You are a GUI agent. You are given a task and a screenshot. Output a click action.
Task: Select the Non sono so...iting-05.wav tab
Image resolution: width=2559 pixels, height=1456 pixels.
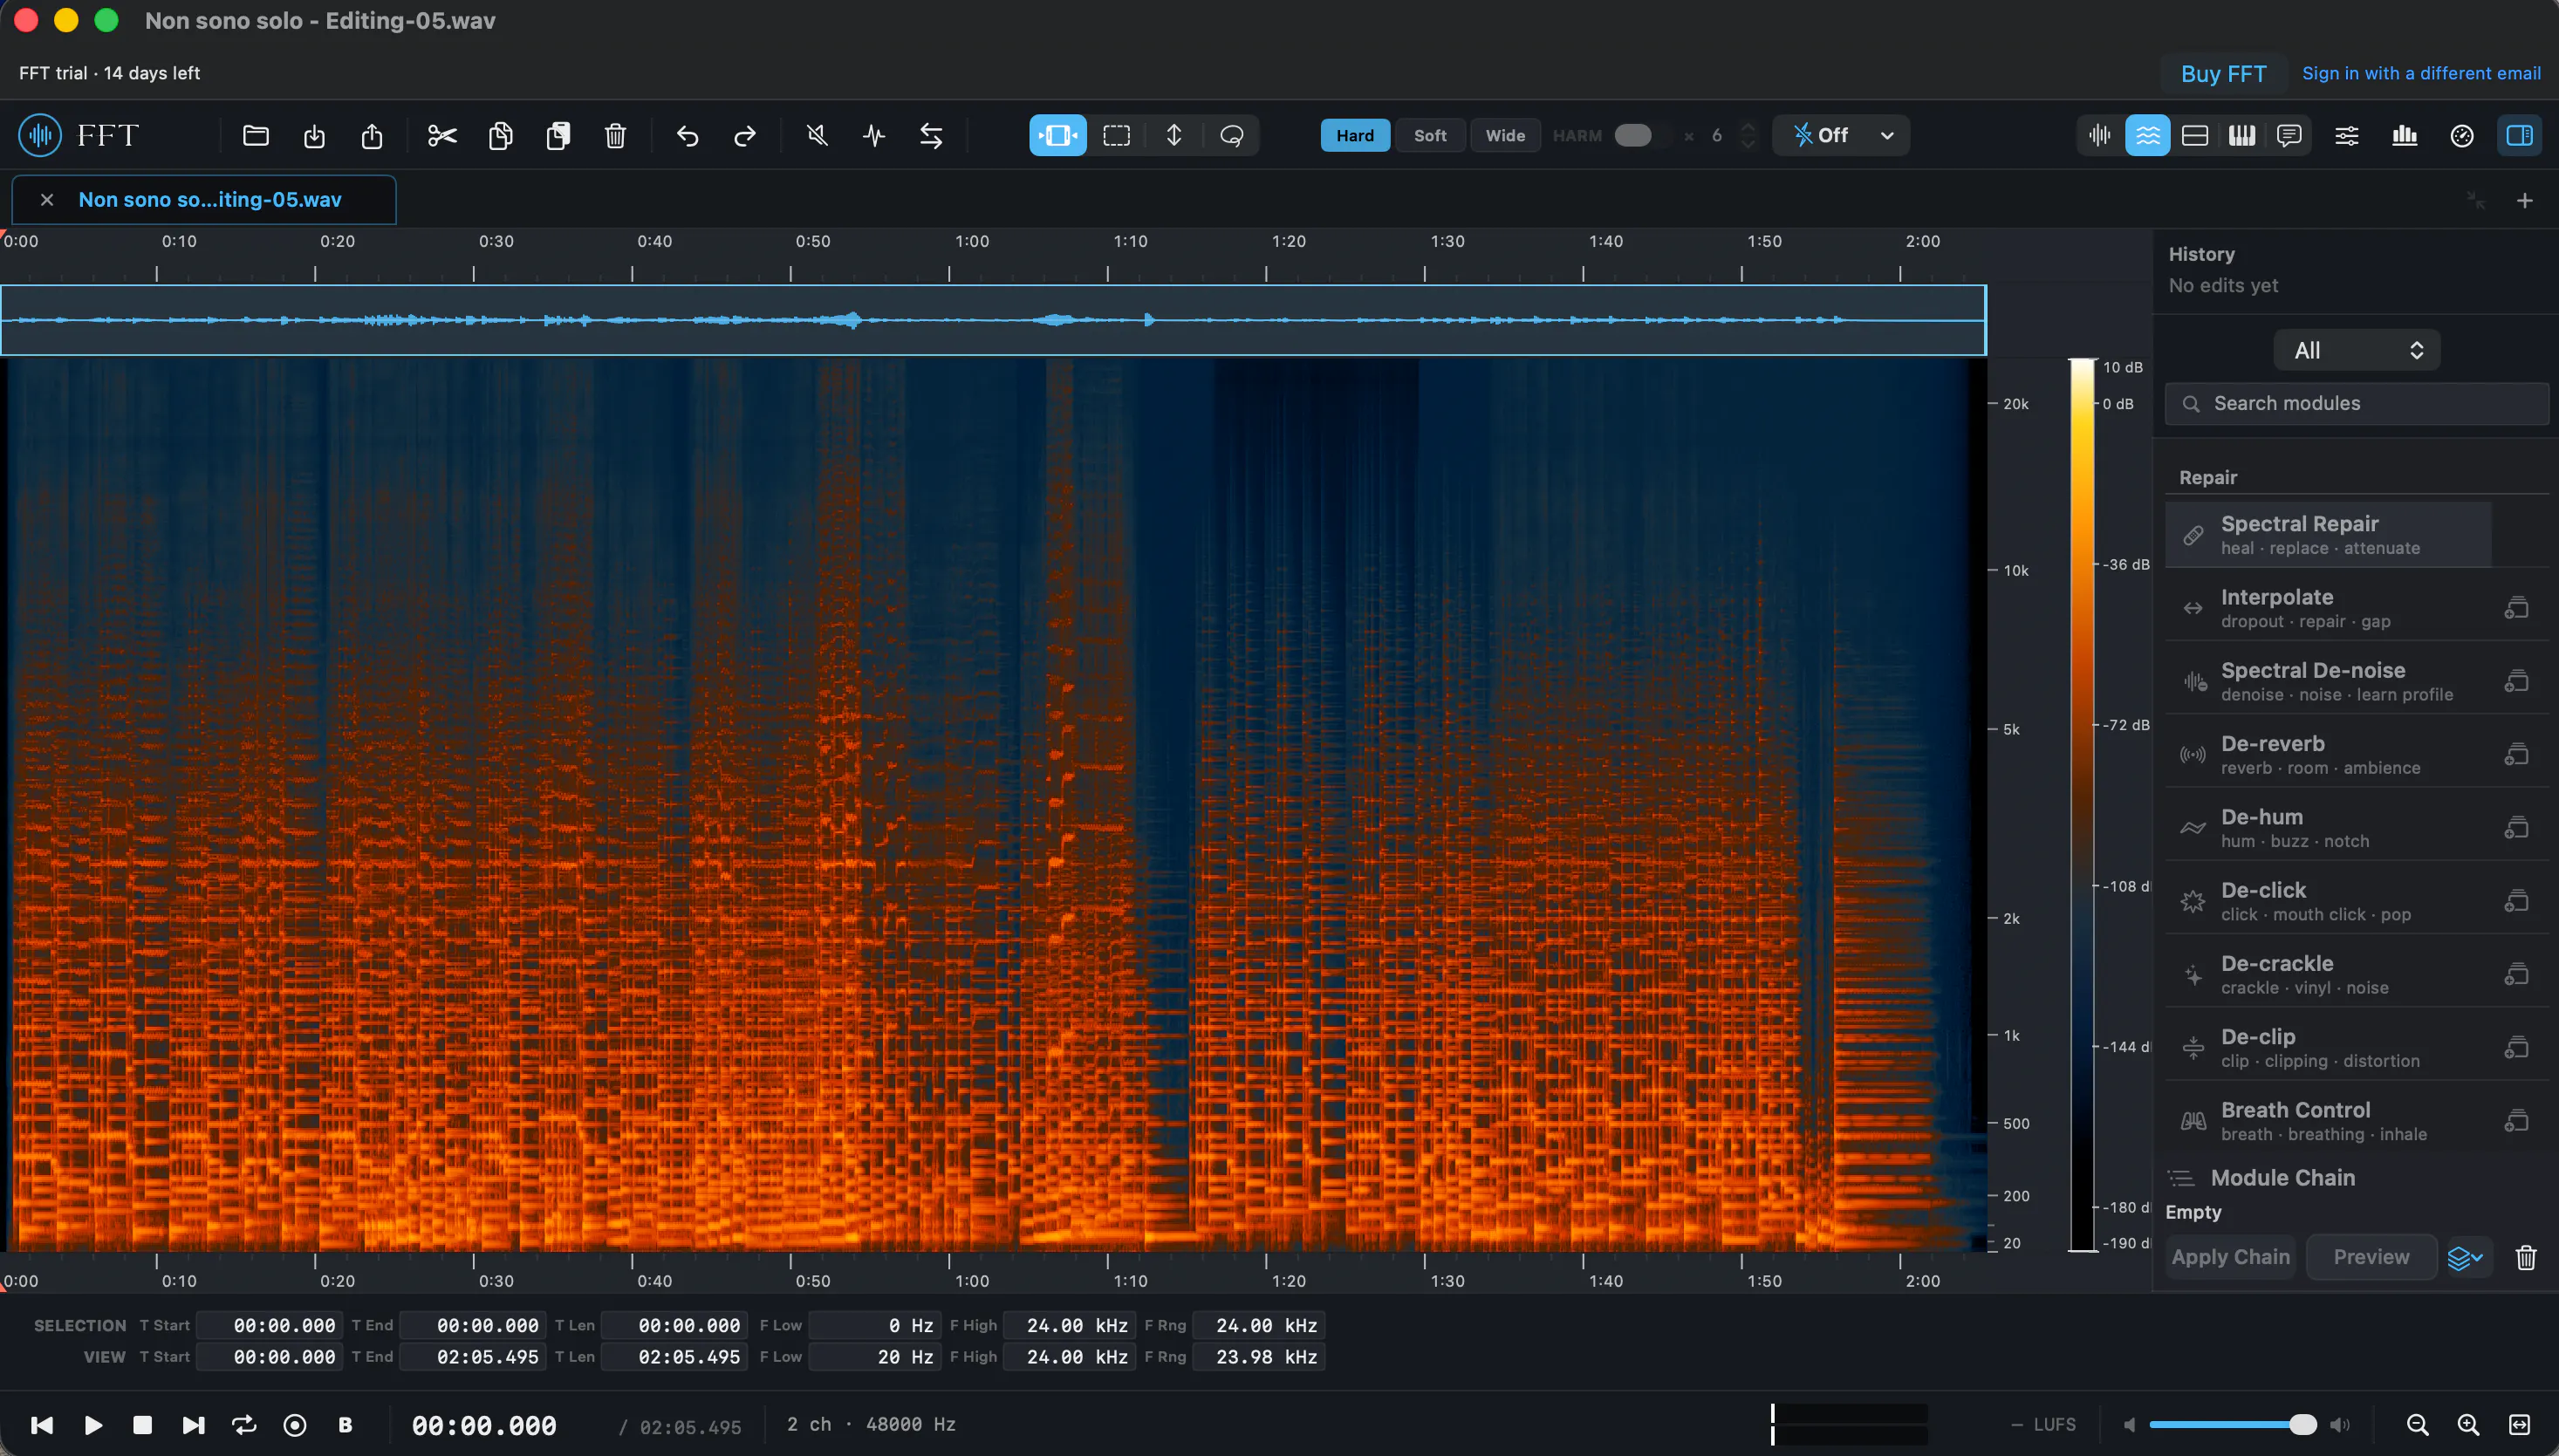210,200
